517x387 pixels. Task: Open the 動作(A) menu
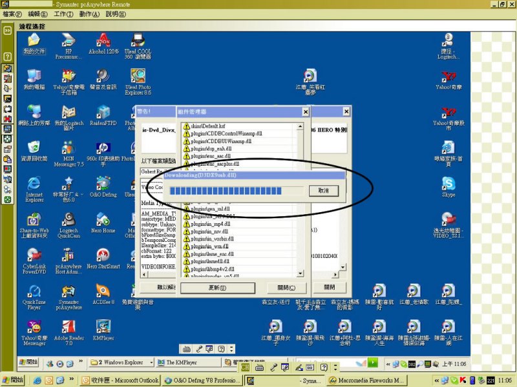coord(89,14)
